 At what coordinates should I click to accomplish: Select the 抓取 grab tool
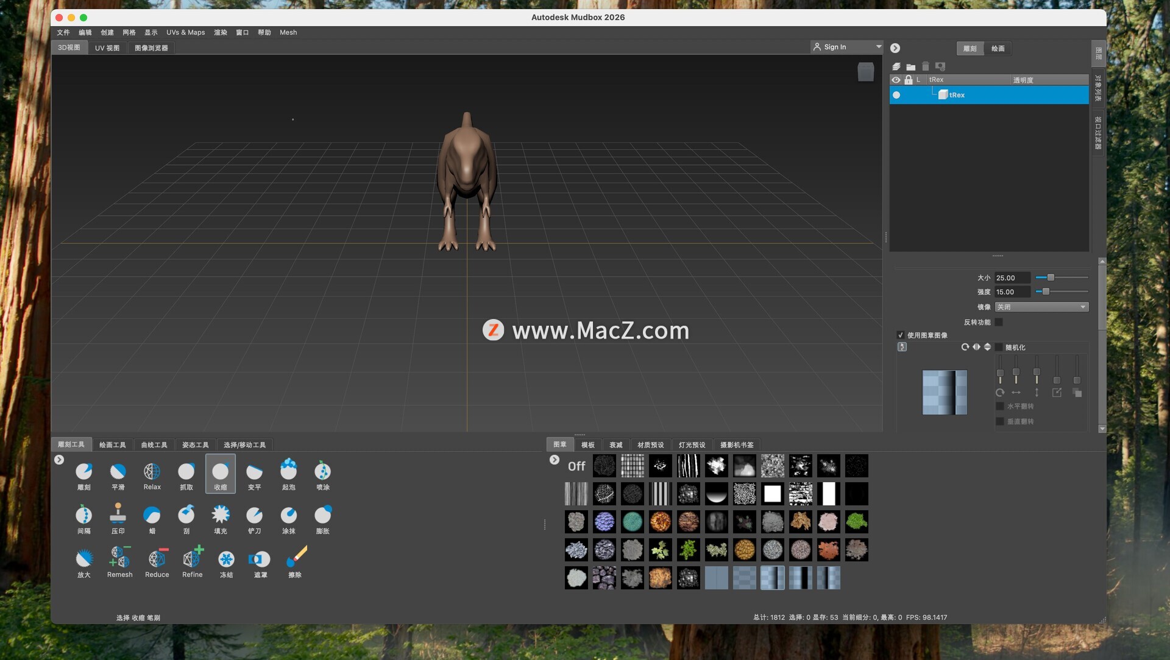coord(186,476)
